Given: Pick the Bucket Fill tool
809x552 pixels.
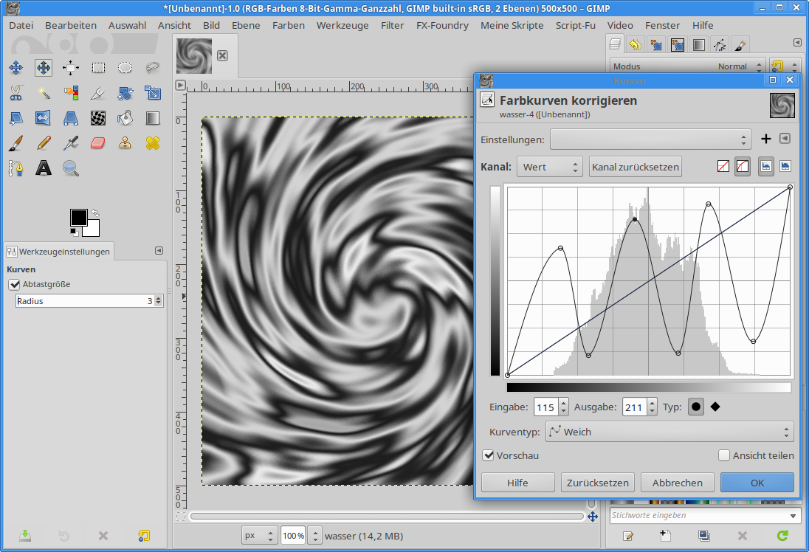Looking at the screenshot, I should point(125,117).
